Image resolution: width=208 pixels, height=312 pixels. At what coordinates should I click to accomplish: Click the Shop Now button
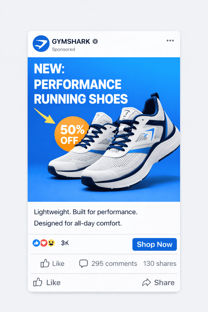click(154, 244)
